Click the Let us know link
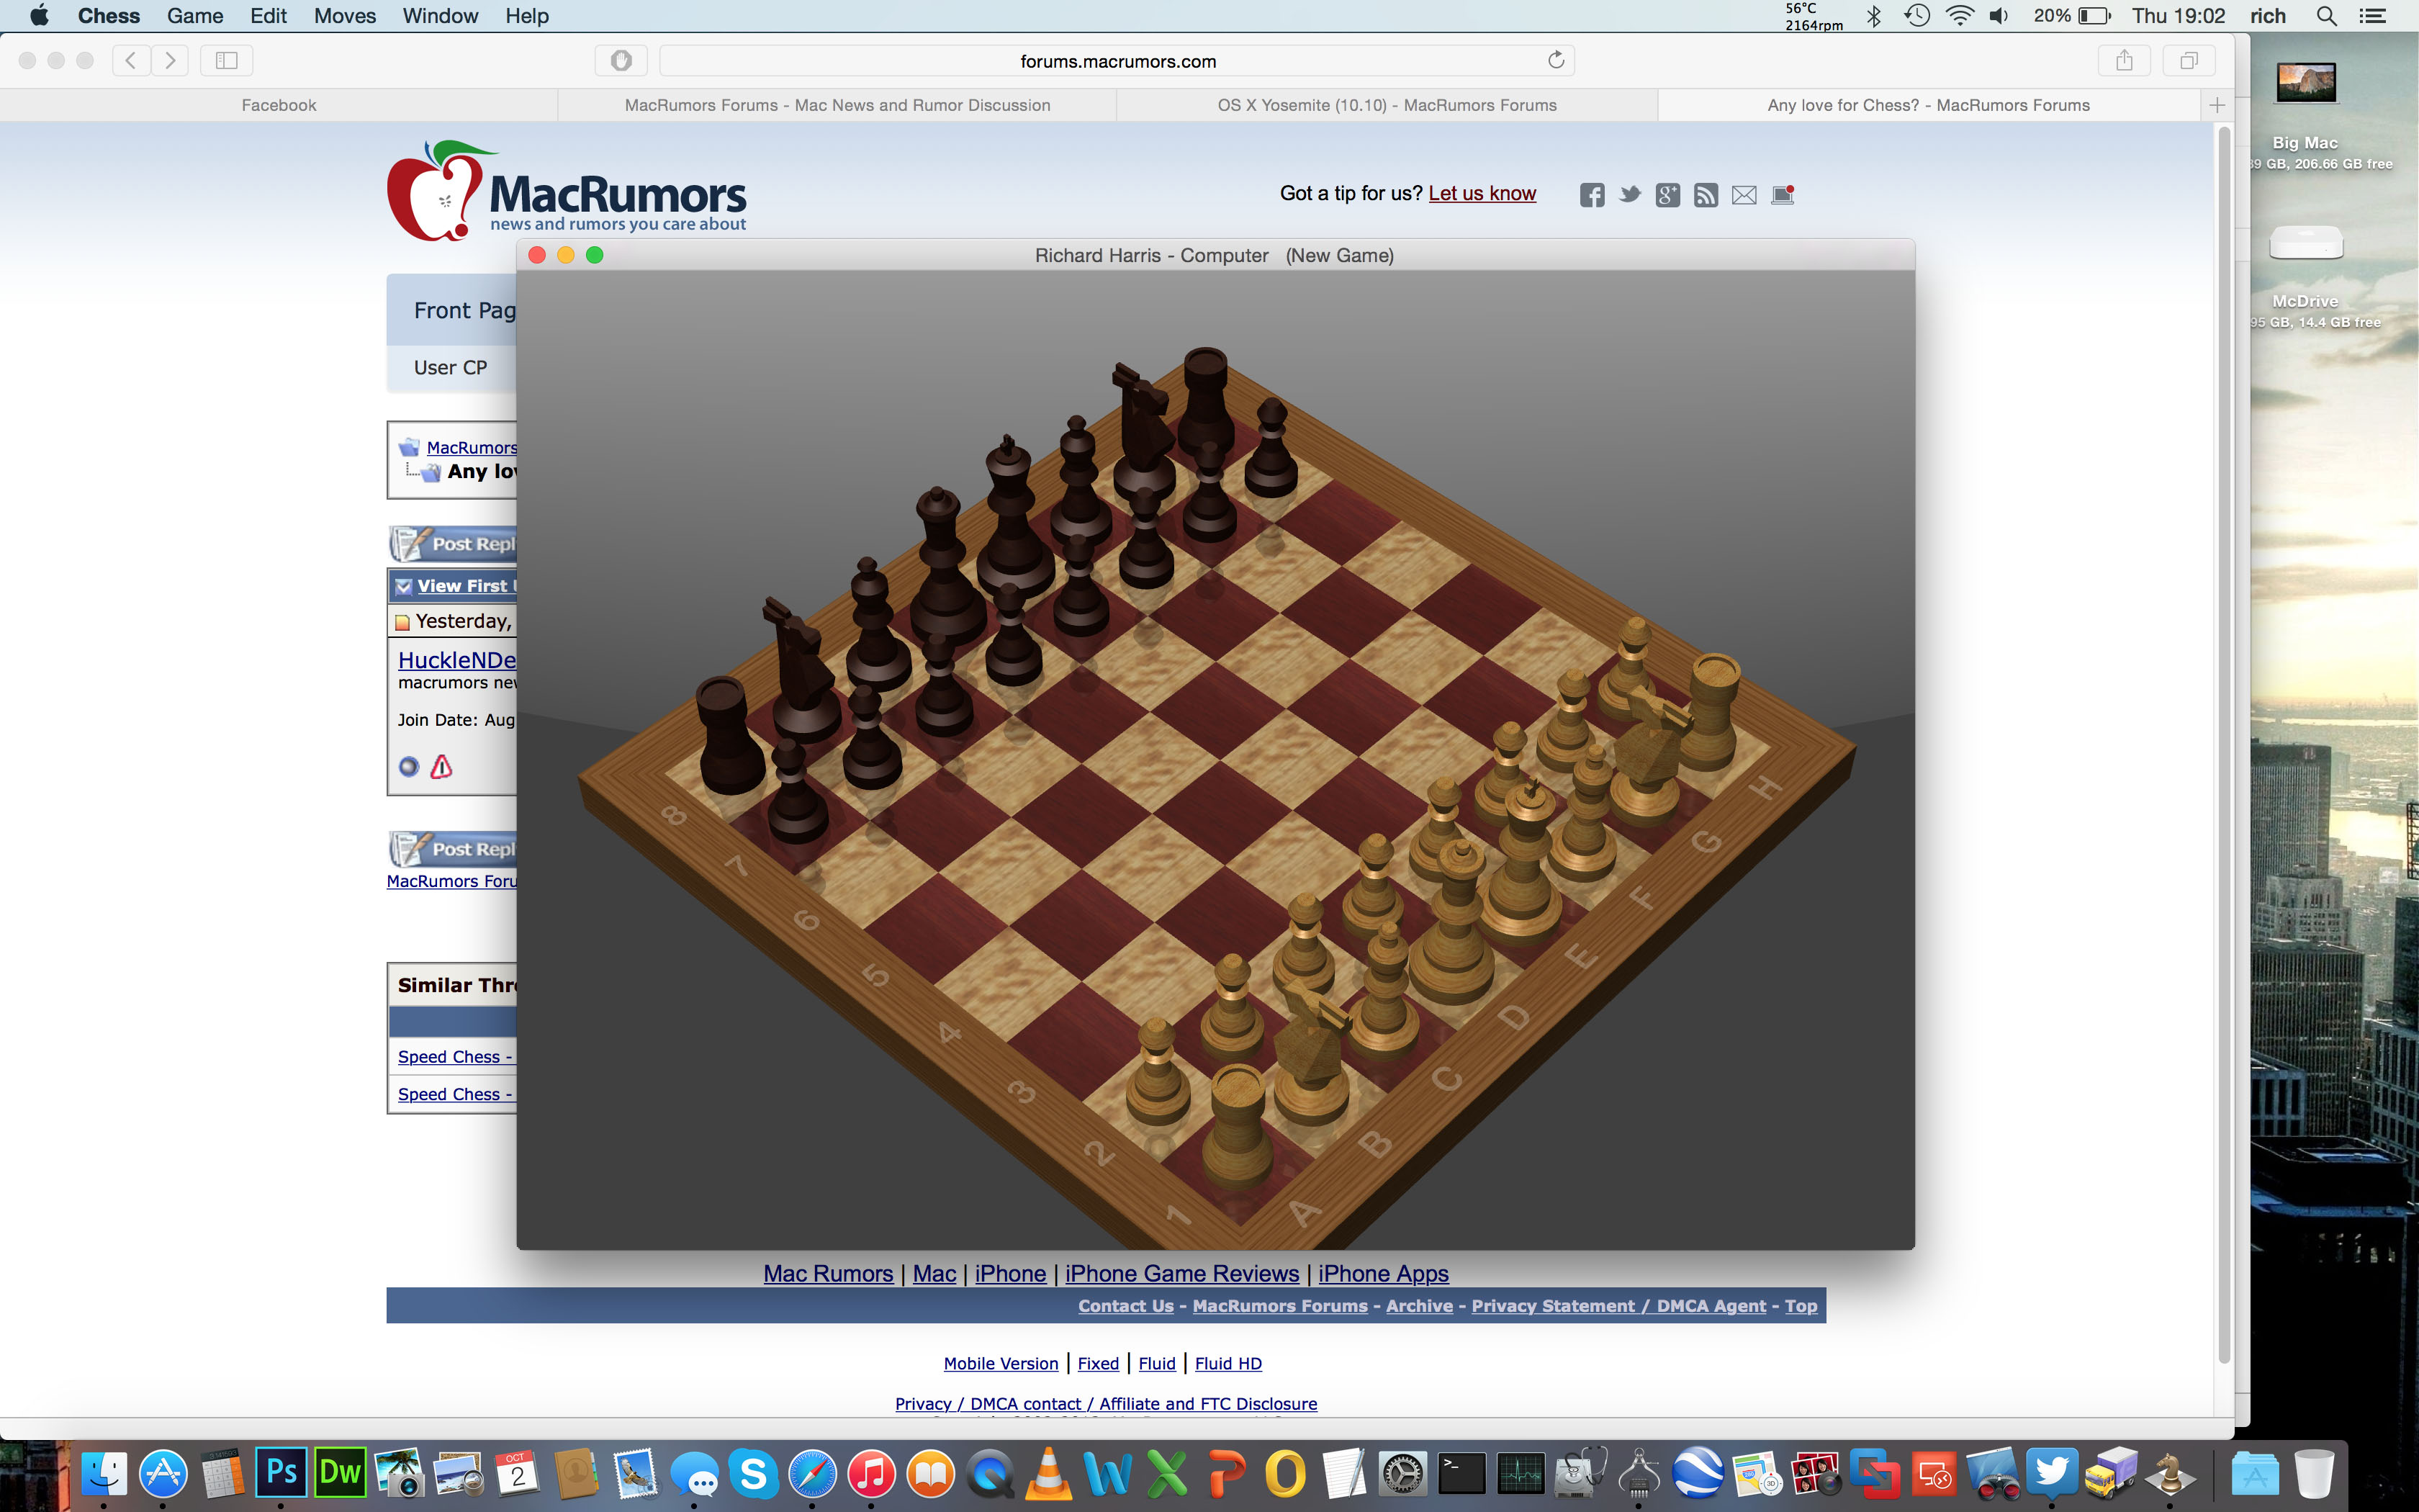Viewport: 2419px width, 1512px height. click(x=1482, y=193)
